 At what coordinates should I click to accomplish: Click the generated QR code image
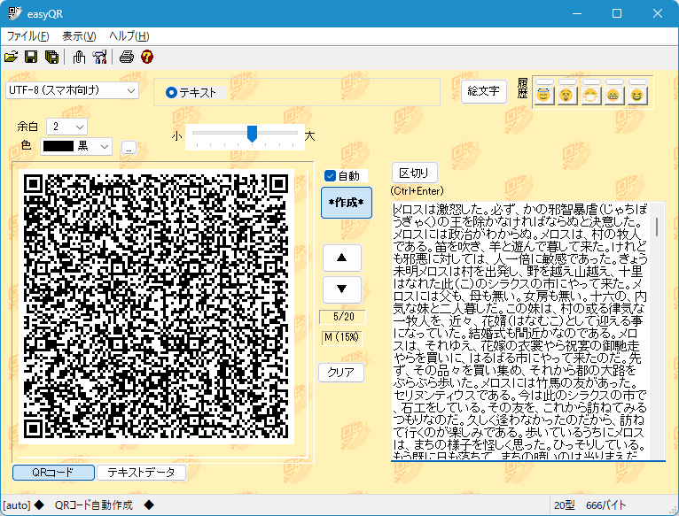pos(156,306)
